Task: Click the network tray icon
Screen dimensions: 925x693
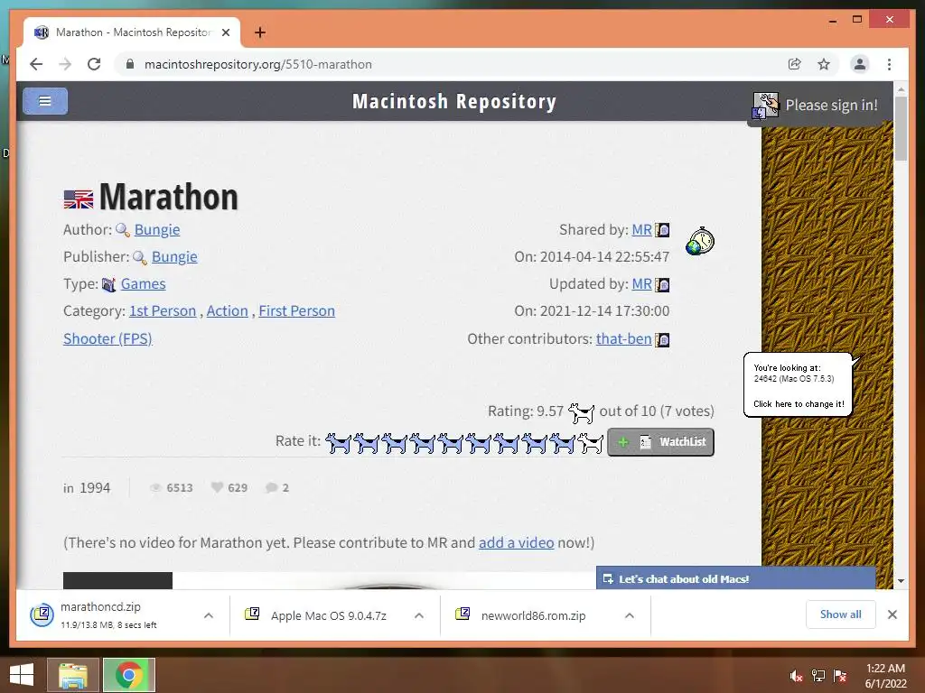Action: pos(818,676)
